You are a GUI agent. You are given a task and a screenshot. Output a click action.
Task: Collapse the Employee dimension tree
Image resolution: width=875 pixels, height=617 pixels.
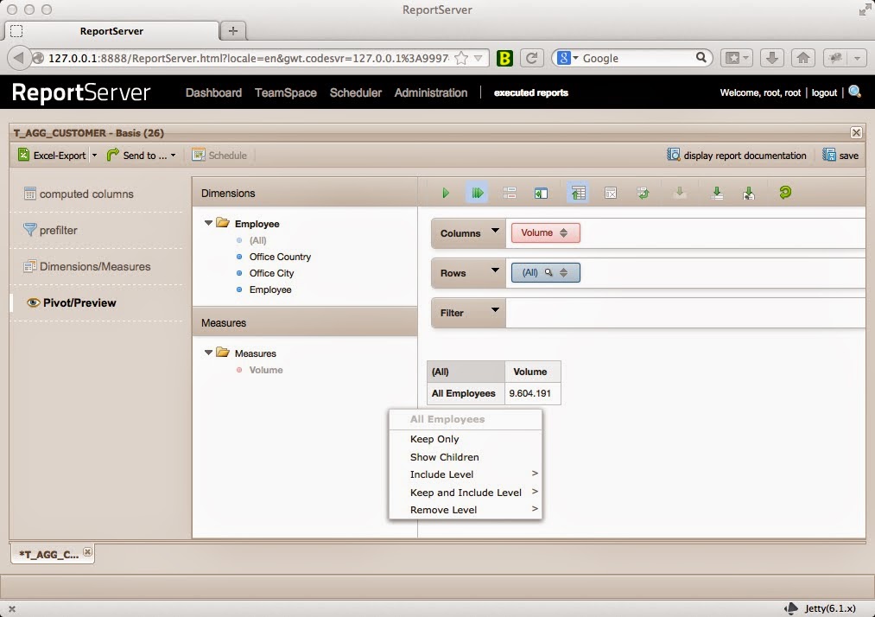pyautogui.click(x=208, y=223)
